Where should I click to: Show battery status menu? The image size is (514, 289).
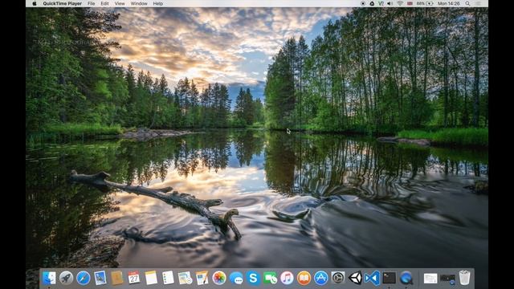[425, 3]
